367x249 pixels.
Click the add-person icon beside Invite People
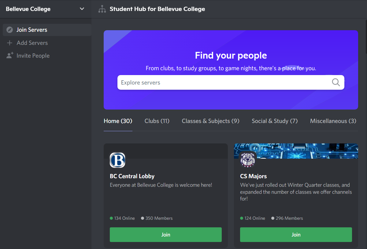[x=10, y=56]
